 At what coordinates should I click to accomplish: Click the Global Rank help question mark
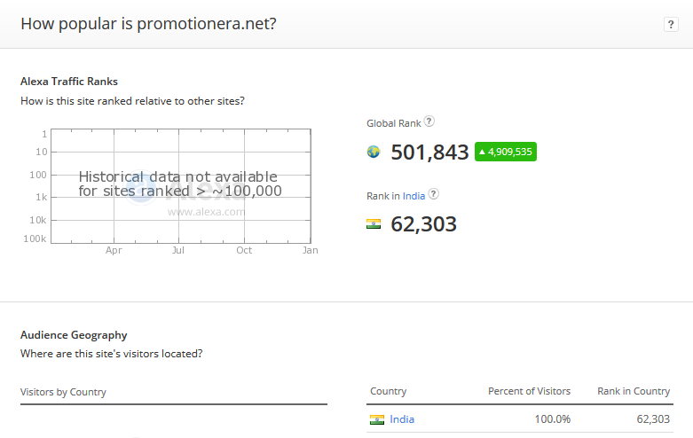coord(429,121)
